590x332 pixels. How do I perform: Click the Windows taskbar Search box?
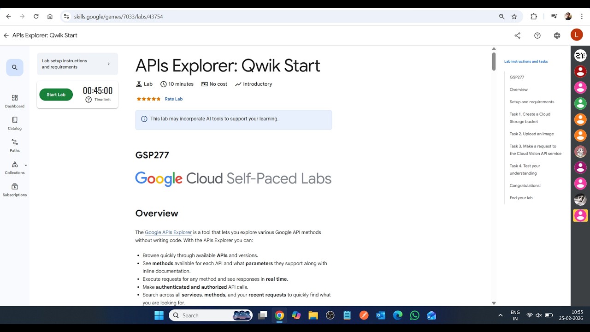tap(211, 315)
